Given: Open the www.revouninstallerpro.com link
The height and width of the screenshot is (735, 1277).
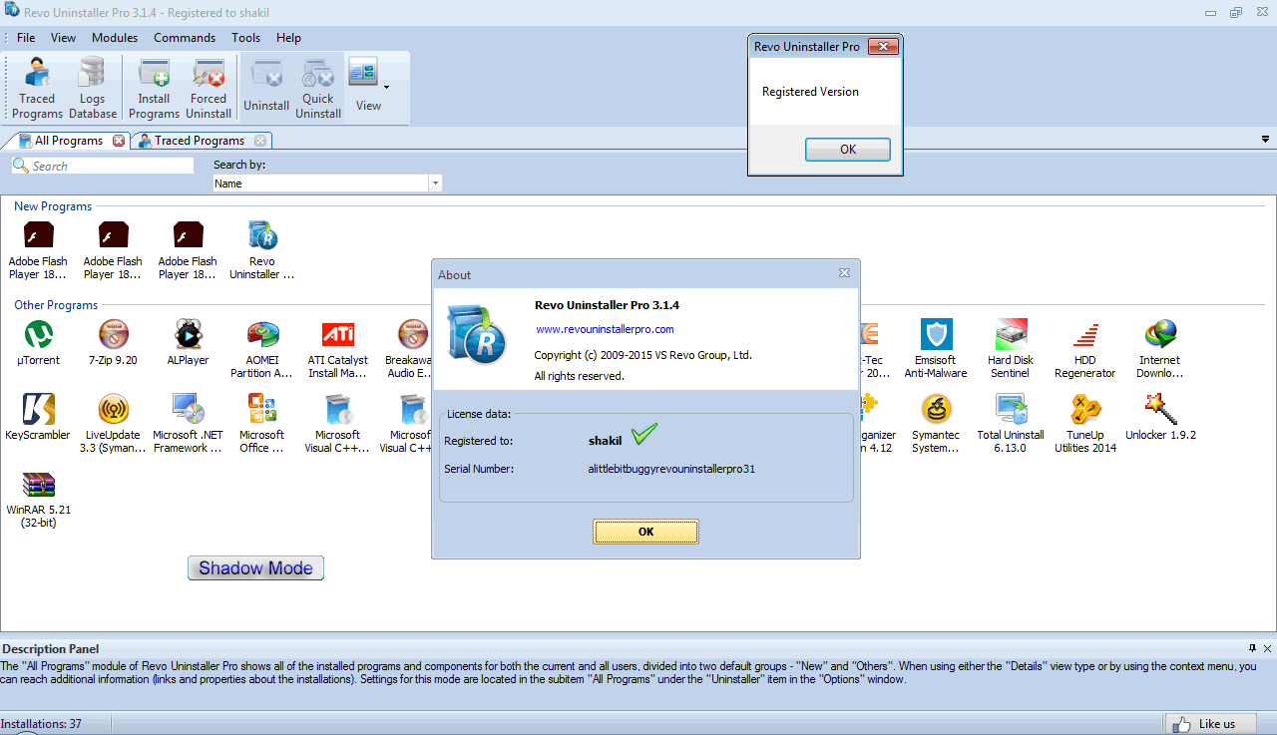Looking at the screenshot, I should point(605,329).
